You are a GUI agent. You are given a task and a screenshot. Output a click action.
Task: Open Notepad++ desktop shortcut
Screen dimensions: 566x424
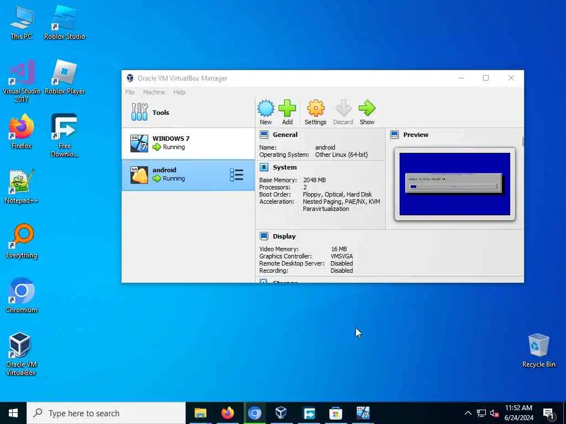coord(22,187)
